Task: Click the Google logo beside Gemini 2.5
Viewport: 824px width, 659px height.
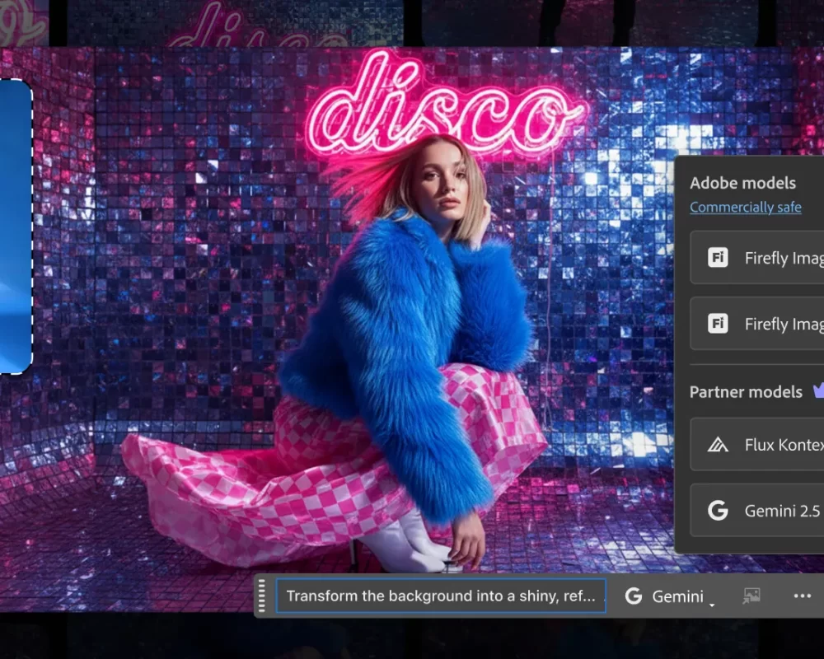Action: pyautogui.click(x=718, y=511)
